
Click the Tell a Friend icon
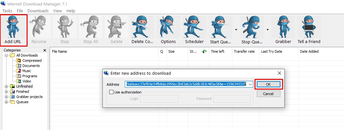click(x=309, y=27)
